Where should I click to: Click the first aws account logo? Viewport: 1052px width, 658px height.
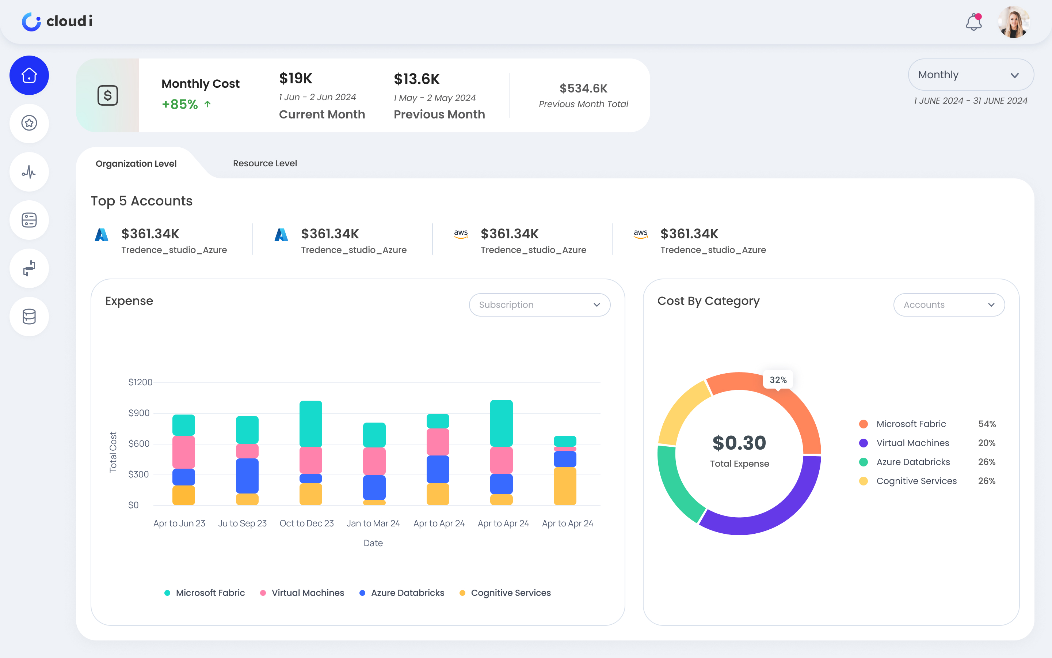pyautogui.click(x=461, y=234)
